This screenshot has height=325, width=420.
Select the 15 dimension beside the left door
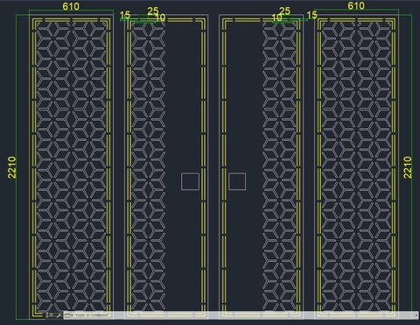point(125,15)
